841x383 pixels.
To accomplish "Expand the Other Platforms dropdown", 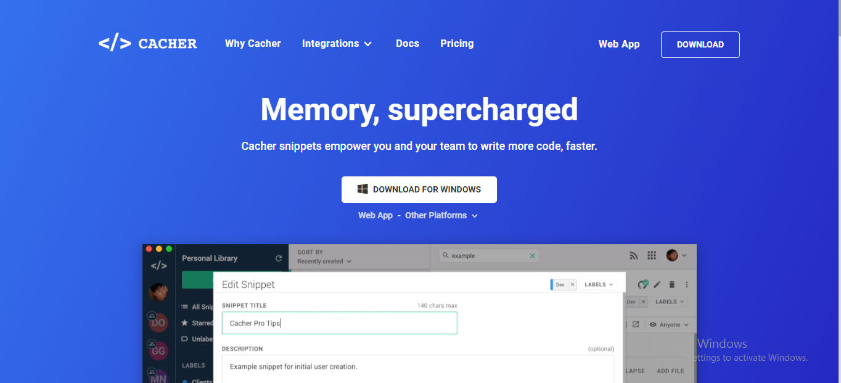I will tap(441, 215).
